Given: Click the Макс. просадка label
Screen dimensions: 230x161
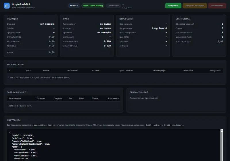Looking at the screenshot, I should pyautogui.click(x=183, y=41).
